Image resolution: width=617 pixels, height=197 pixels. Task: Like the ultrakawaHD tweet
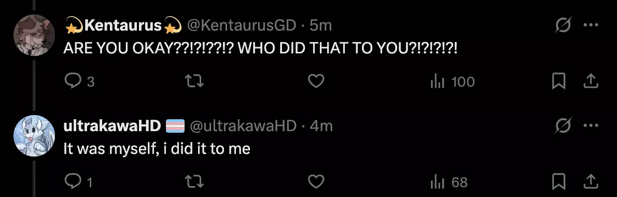coord(316,182)
